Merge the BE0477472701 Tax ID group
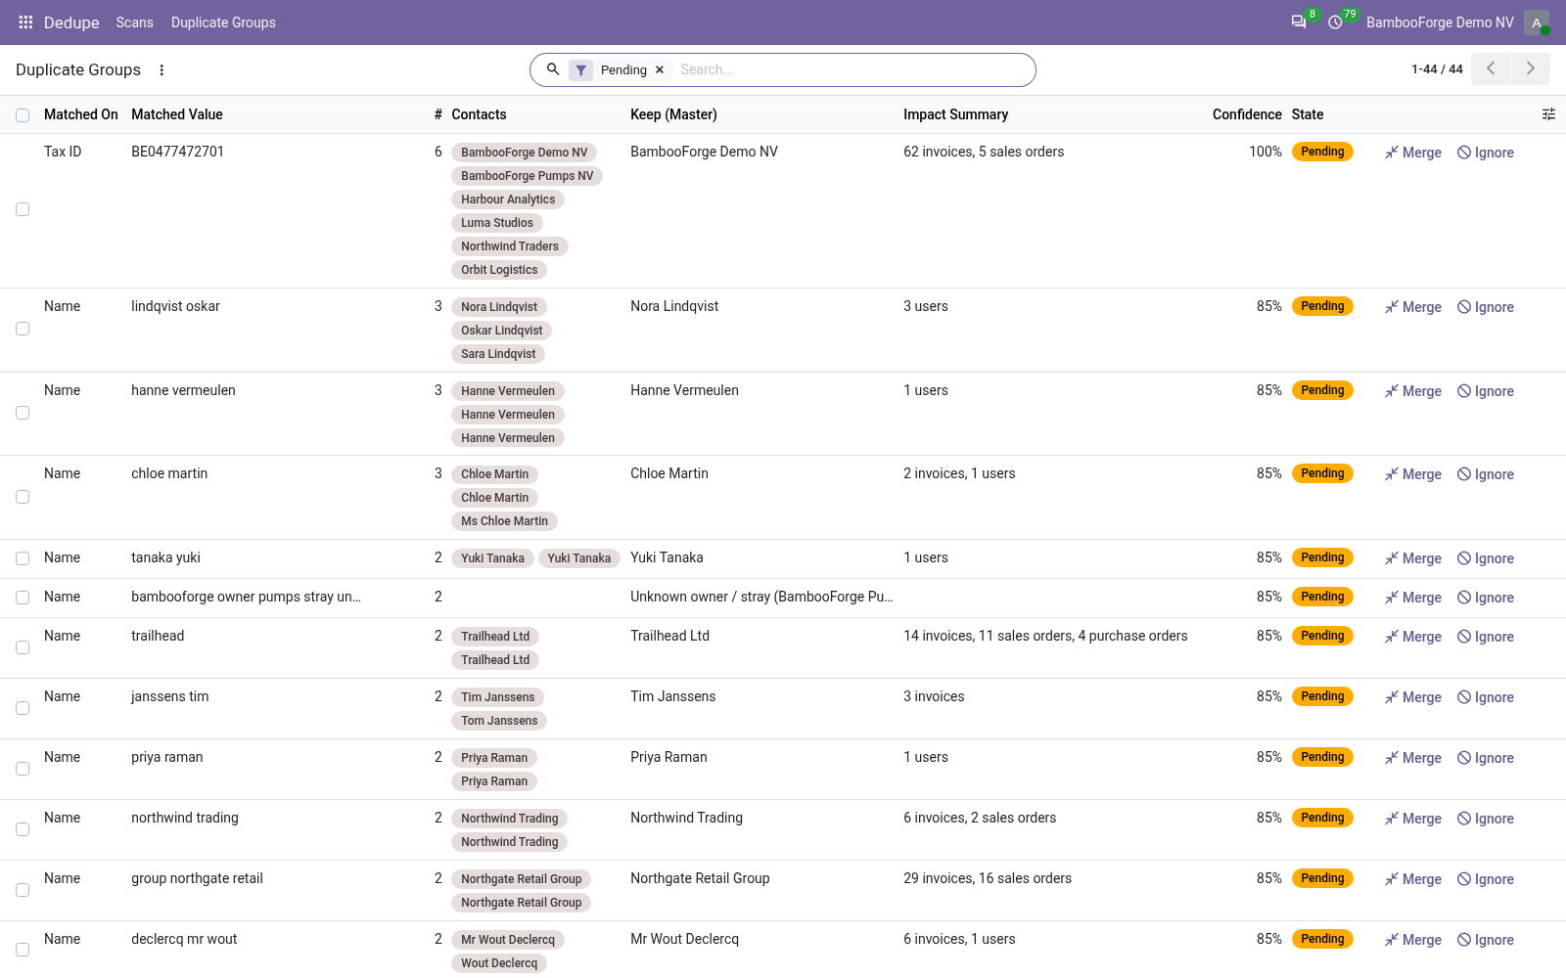1566x978 pixels. (1413, 153)
